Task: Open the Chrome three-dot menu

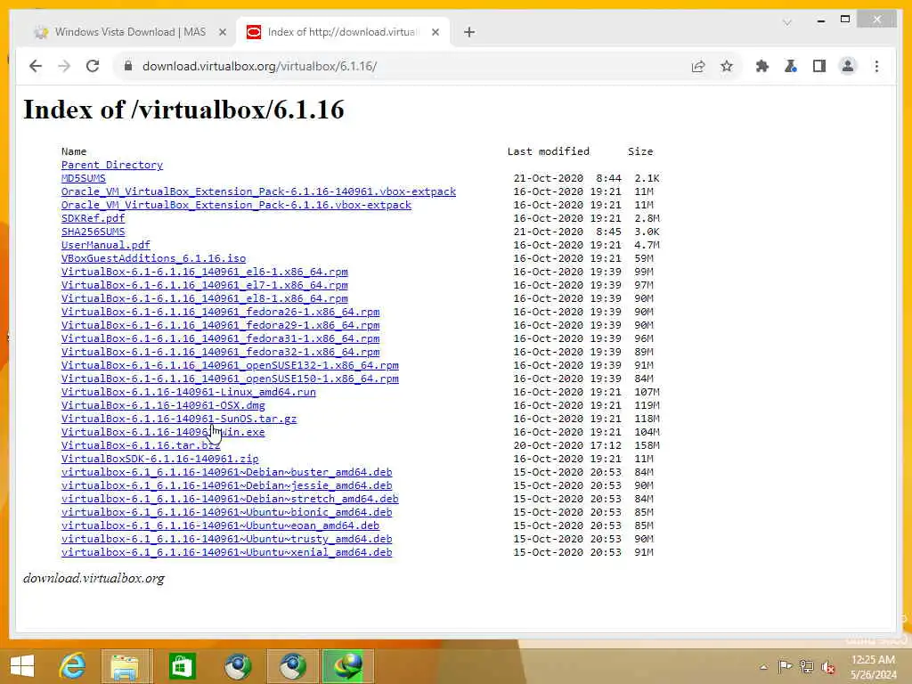Action: click(x=876, y=66)
